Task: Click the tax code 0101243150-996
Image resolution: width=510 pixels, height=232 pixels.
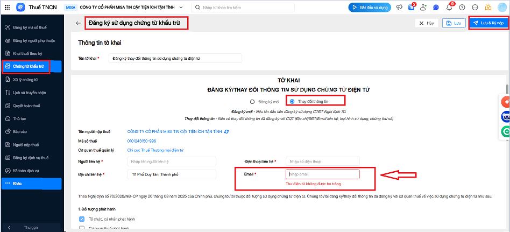Action: pyautogui.click(x=141, y=141)
